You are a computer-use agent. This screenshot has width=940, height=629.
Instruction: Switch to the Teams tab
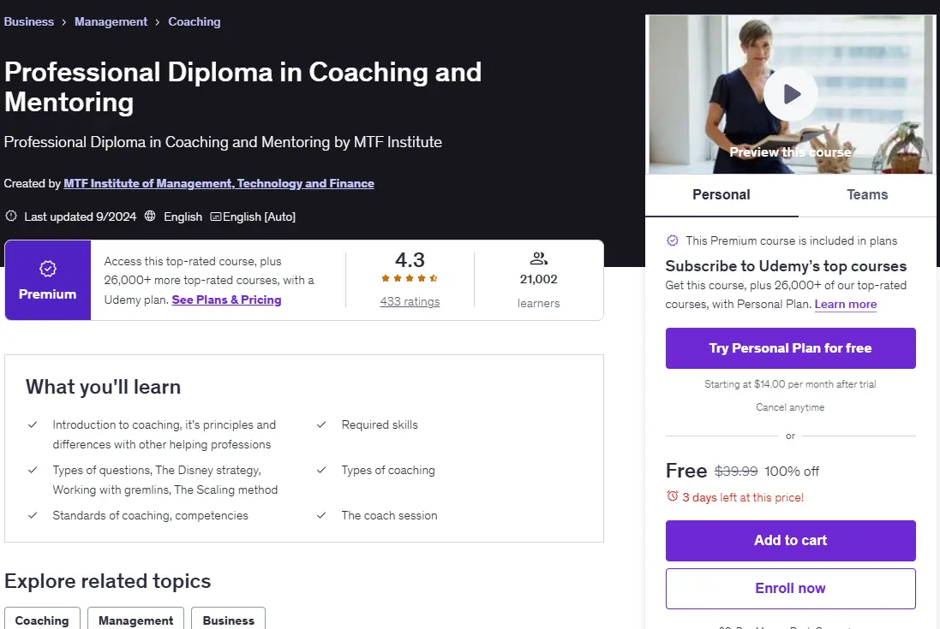point(867,194)
